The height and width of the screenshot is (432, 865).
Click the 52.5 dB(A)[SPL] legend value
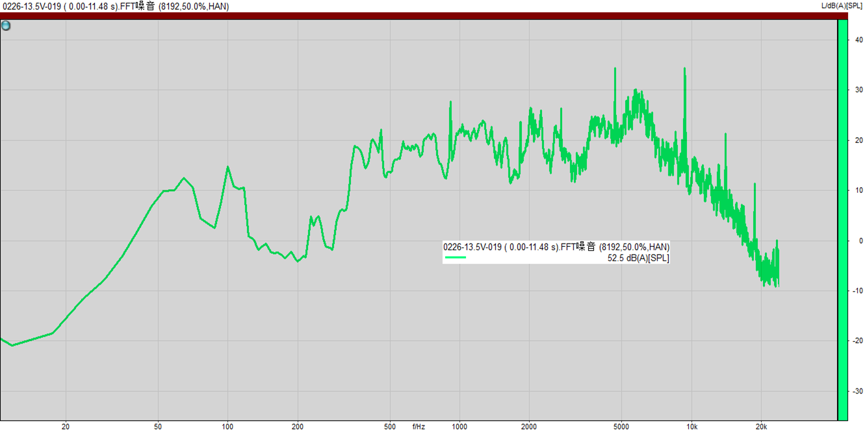[638, 258]
